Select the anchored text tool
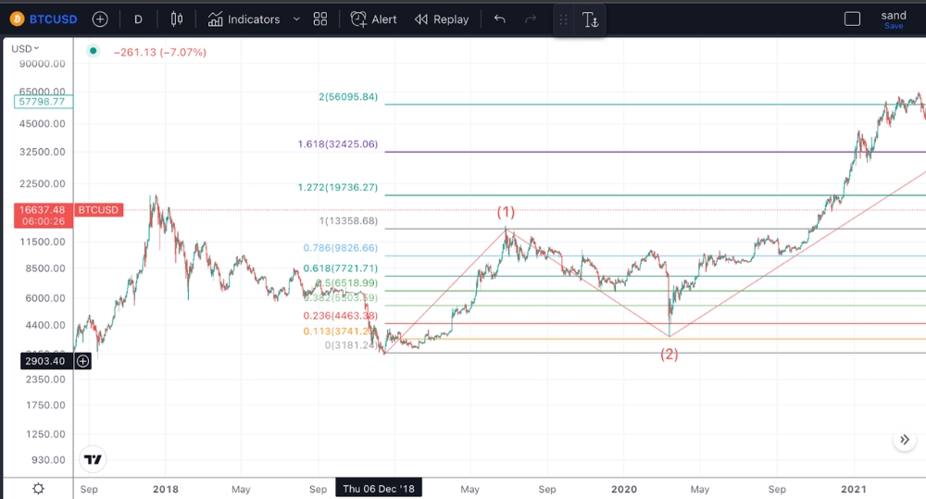This screenshot has width=926, height=499. [591, 20]
